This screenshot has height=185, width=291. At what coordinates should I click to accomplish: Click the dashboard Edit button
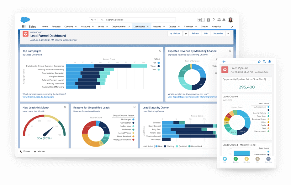pos(206,33)
